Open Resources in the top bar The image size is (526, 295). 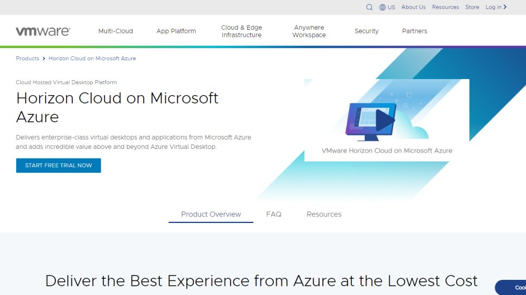pos(445,7)
